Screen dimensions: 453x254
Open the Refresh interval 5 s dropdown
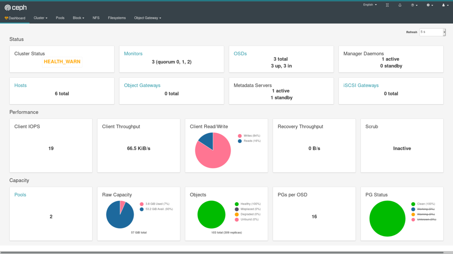click(433, 32)
